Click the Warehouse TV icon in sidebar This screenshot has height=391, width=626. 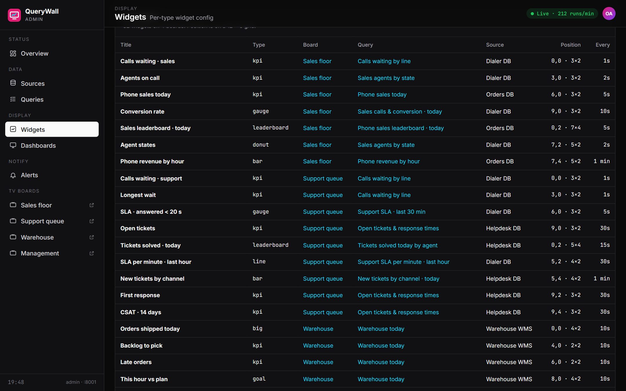point(13,237)
